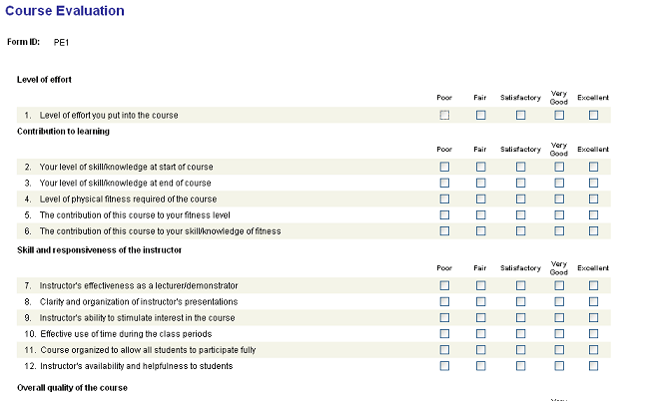
Task: Select Poor for instructor's availability and helpfulness
Action: tap(444, 366)
